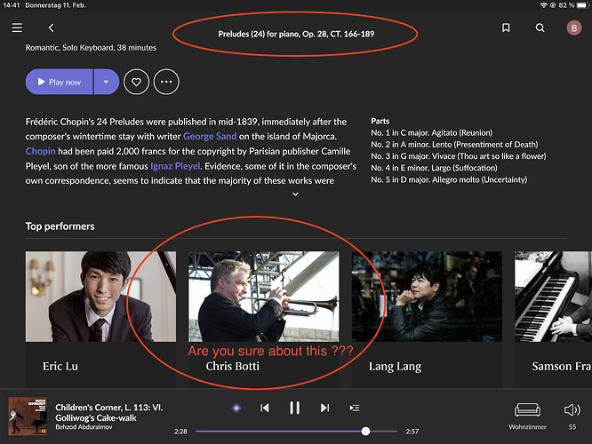Click the Preludes (24) for piano title
Screen dimensions: 592x444
[x=296, y=34]
